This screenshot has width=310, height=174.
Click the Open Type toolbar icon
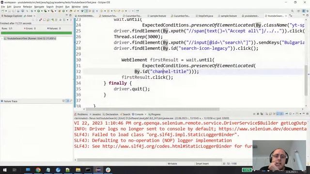point(71,11)
